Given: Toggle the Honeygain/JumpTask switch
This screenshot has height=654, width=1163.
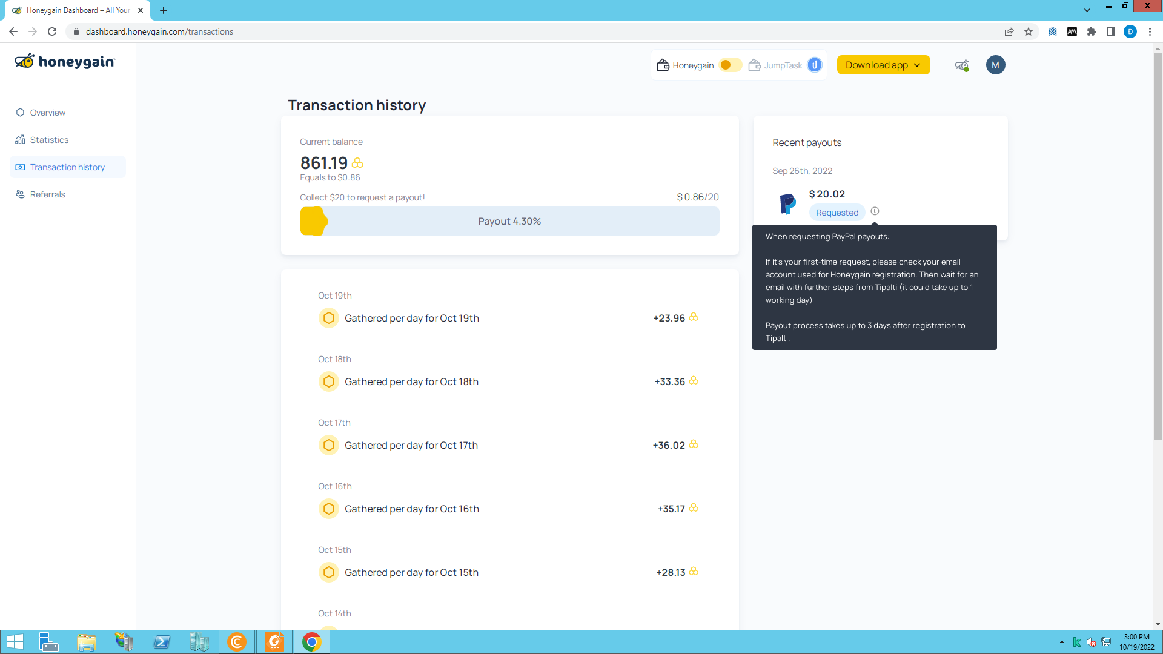Looking at the screenshot, I should 730,65.
